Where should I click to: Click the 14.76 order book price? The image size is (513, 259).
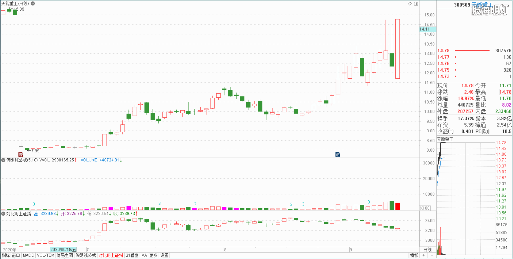443,64
